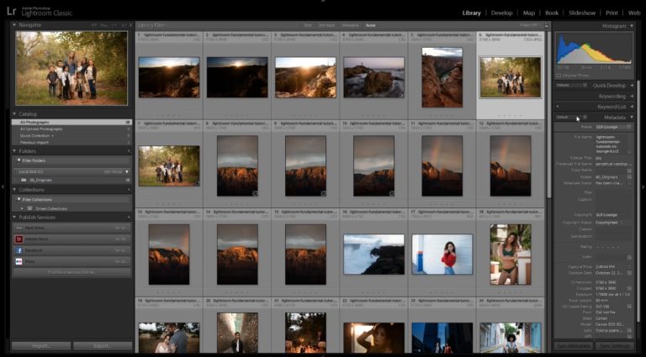Image resolution: width=646 pixels, height=357 pixels.
Task: Select Previous Import in Catalog
Action: (x=72, y=142)
